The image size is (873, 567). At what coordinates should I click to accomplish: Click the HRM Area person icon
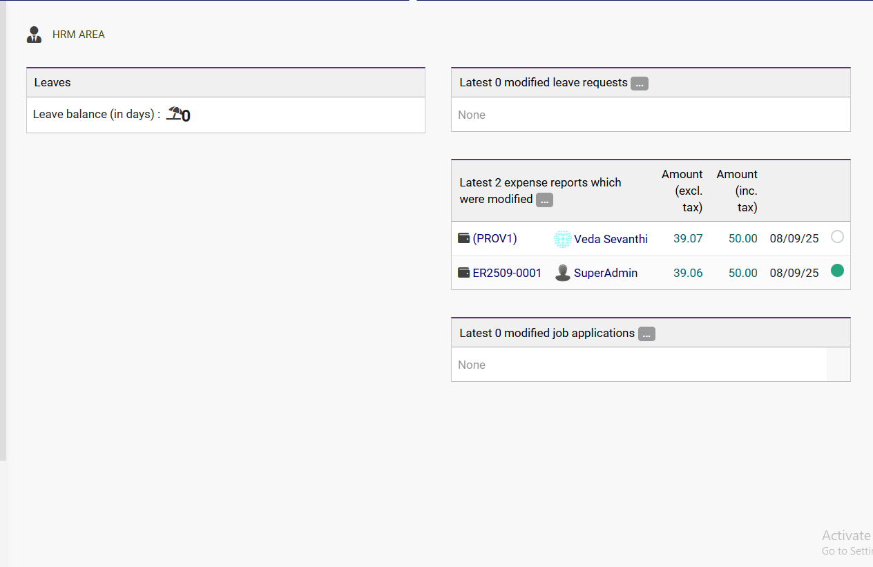tap(34, 35)
